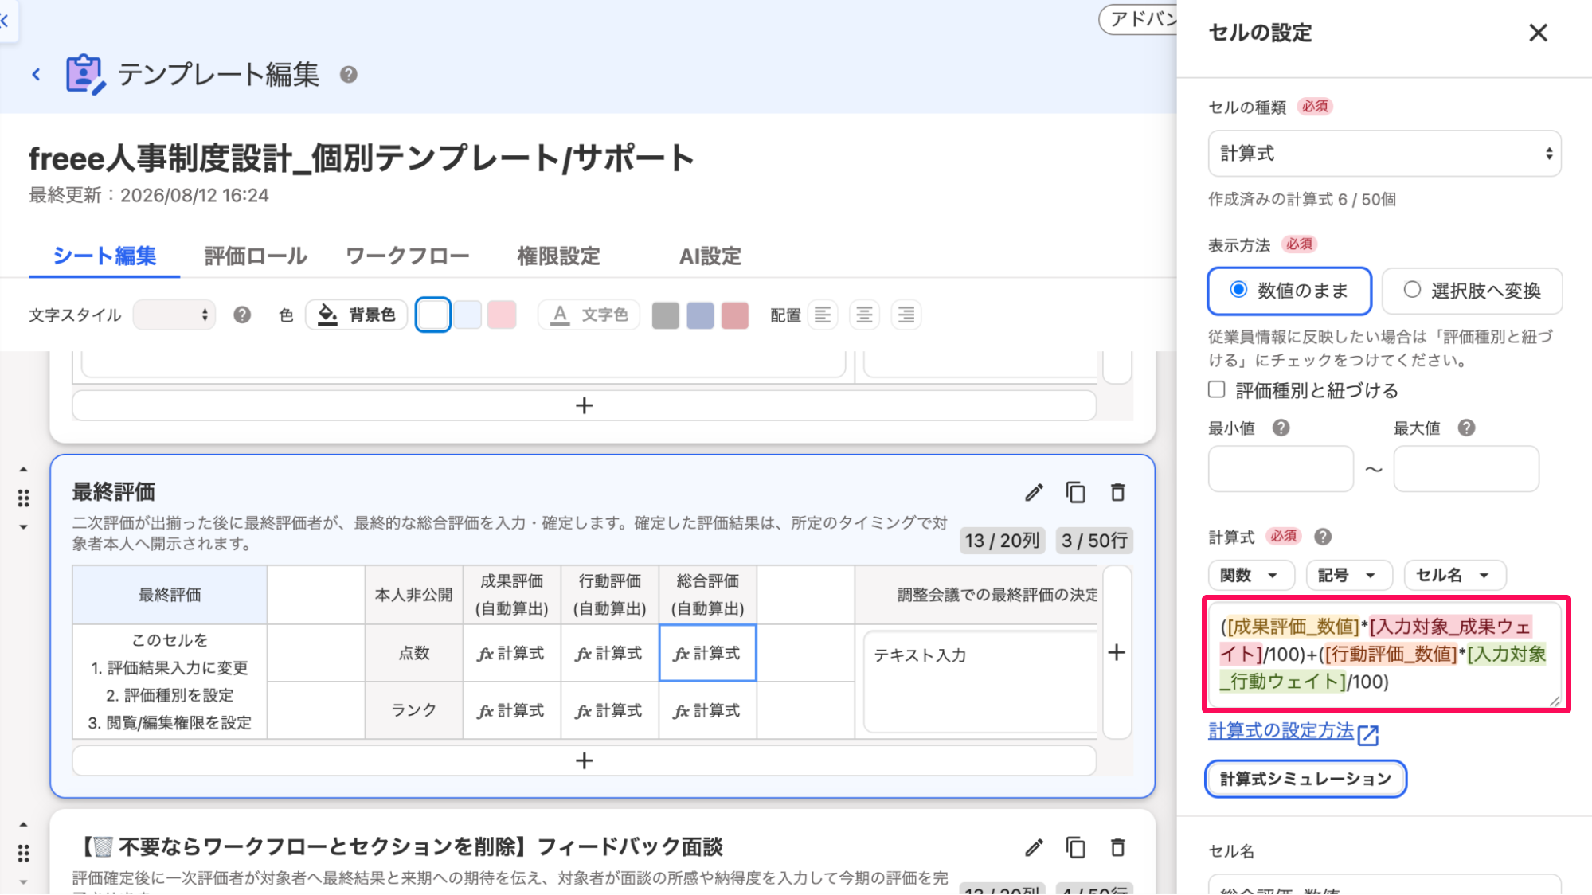Viewport: 1592px width, 895px height.
Task: Click the 最小値 input field
Action: 1281,469
